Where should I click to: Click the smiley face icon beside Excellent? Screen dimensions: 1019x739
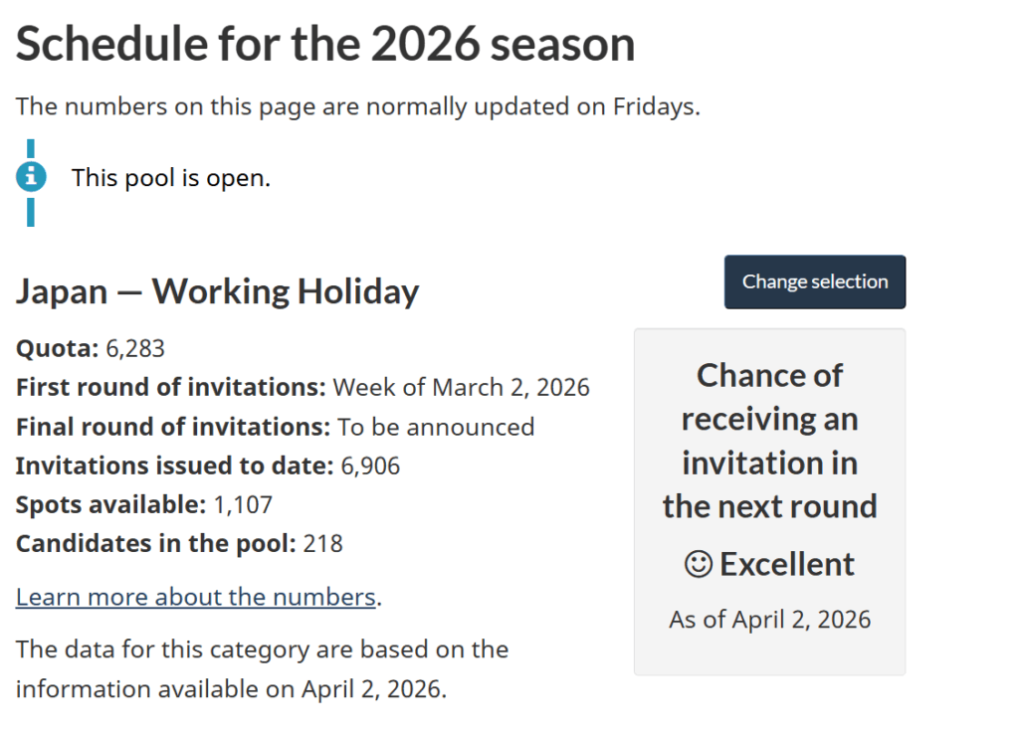[x=699, y=564]
